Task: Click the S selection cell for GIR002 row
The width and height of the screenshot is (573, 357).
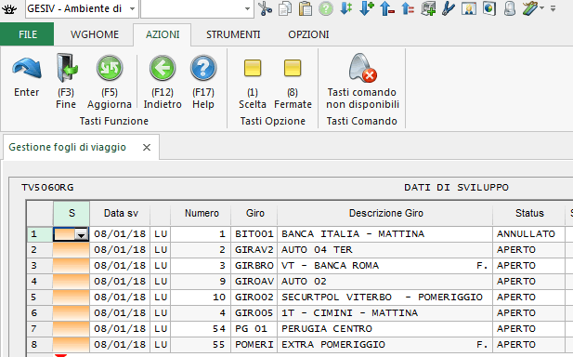Action: tap(72, 297)
